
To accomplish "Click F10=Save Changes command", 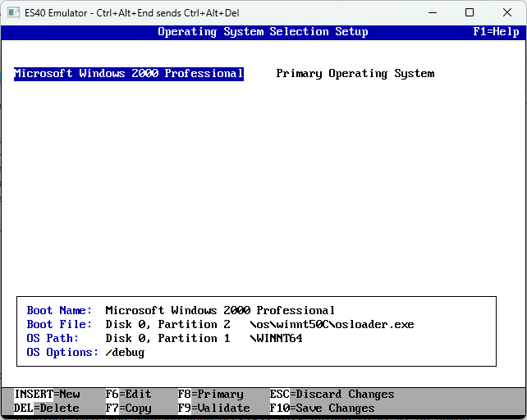I will coord(322,408).
